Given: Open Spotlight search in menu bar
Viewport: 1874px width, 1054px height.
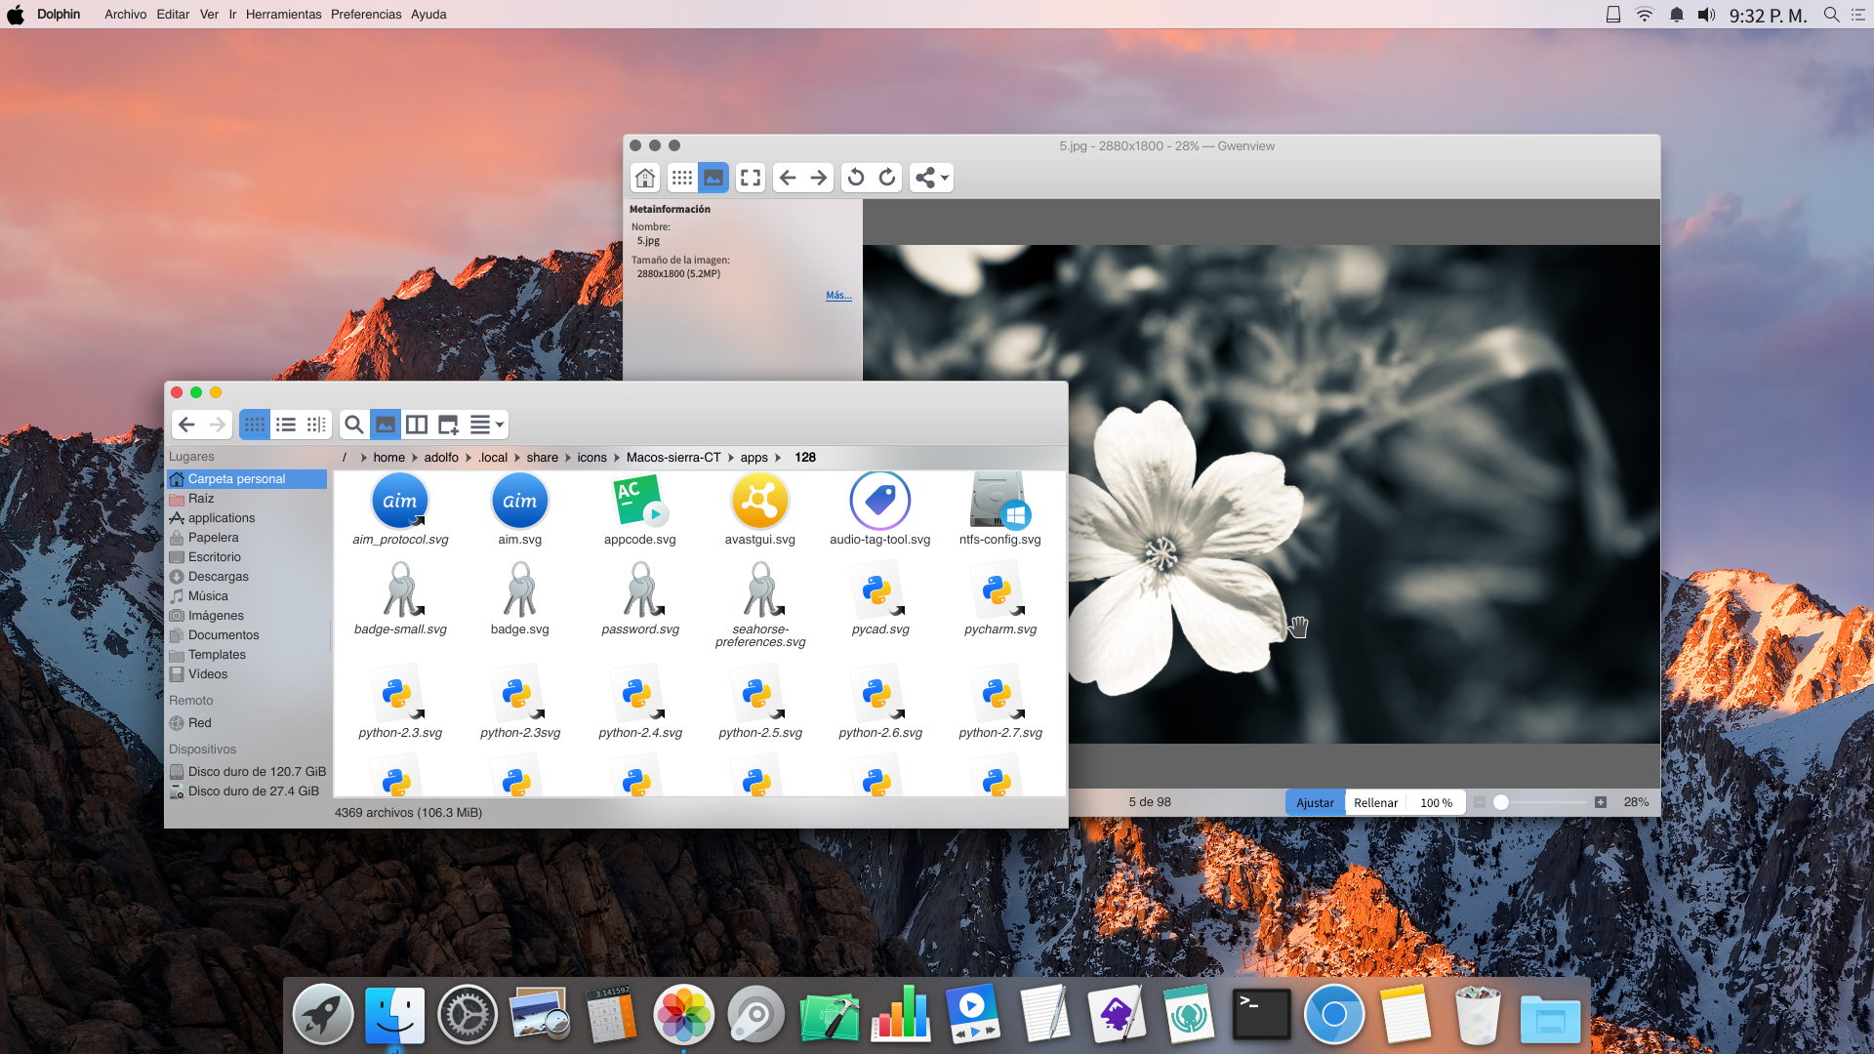Looking at the screenshot, I should pos(1831,15).
